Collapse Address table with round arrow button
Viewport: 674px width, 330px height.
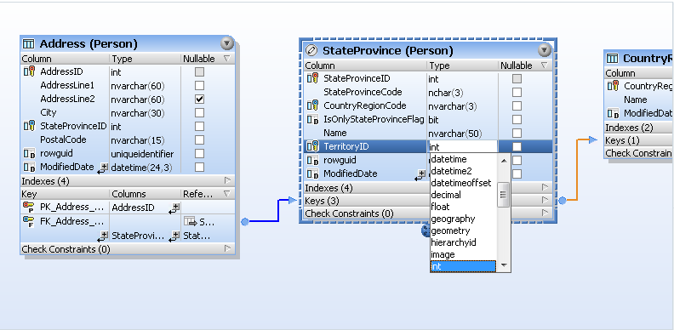227,43
